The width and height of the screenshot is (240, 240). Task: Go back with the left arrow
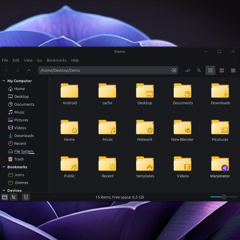point(6,70)
